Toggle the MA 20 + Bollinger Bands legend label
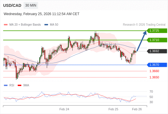 pos(25,25)
